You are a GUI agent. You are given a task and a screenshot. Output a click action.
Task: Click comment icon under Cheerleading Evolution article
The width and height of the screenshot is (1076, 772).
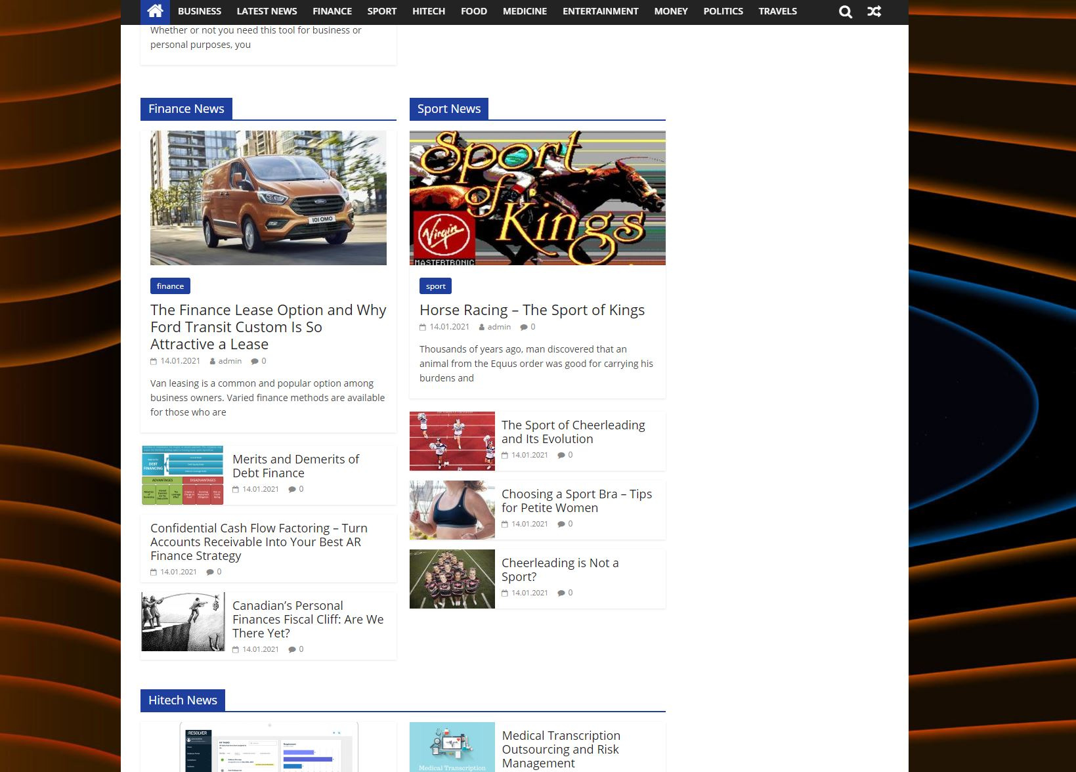tap(561, 455)
